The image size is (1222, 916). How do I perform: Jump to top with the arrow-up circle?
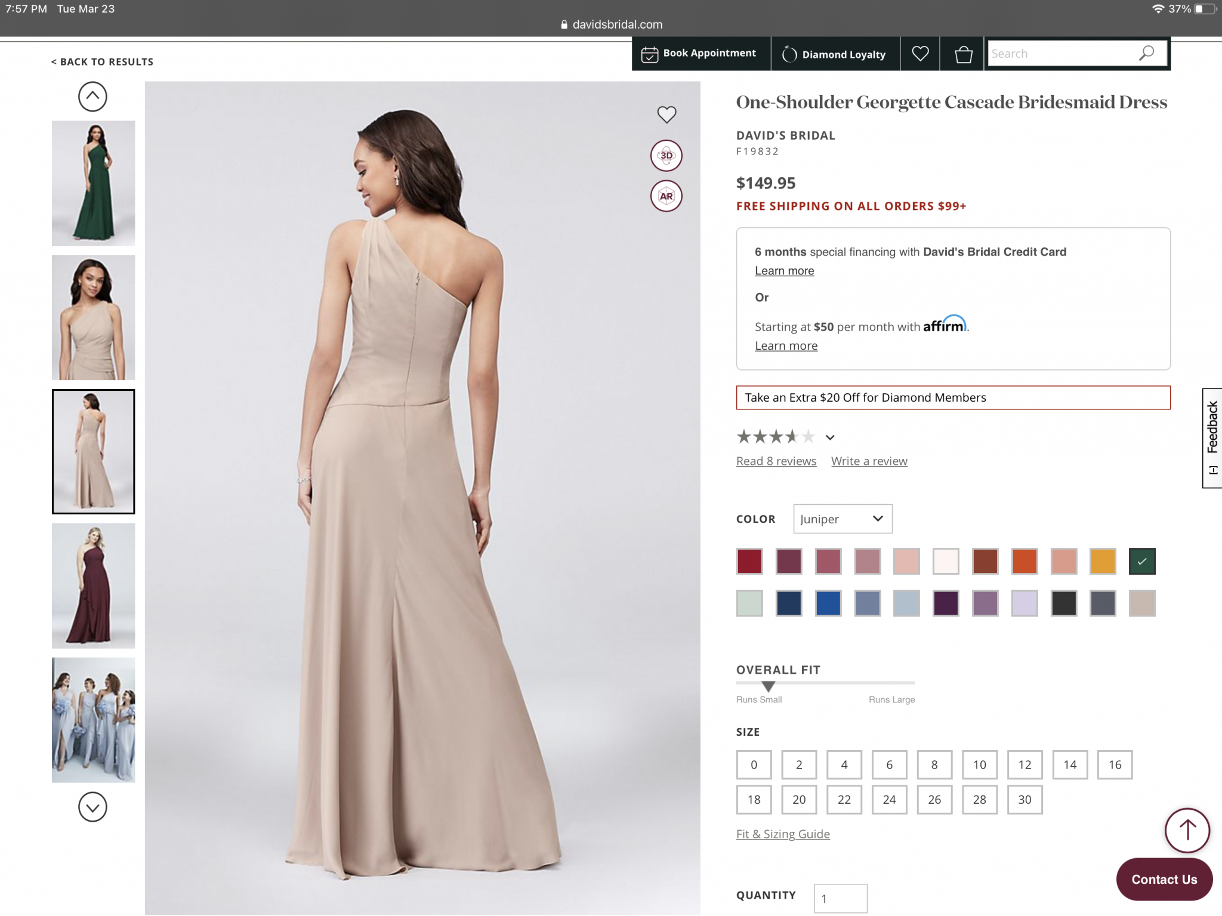pos(1187,829)
